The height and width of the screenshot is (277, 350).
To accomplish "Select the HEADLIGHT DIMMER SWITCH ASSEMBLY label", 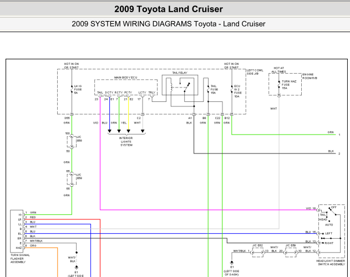I will tap(331, 263).
